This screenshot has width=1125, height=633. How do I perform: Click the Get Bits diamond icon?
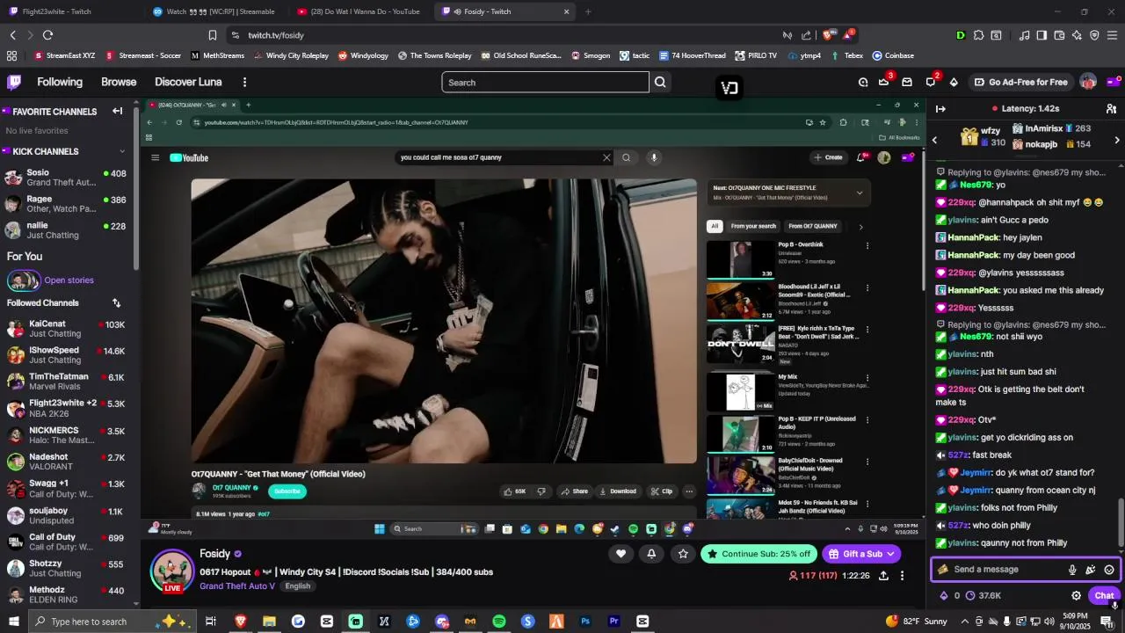pos(954,82)
